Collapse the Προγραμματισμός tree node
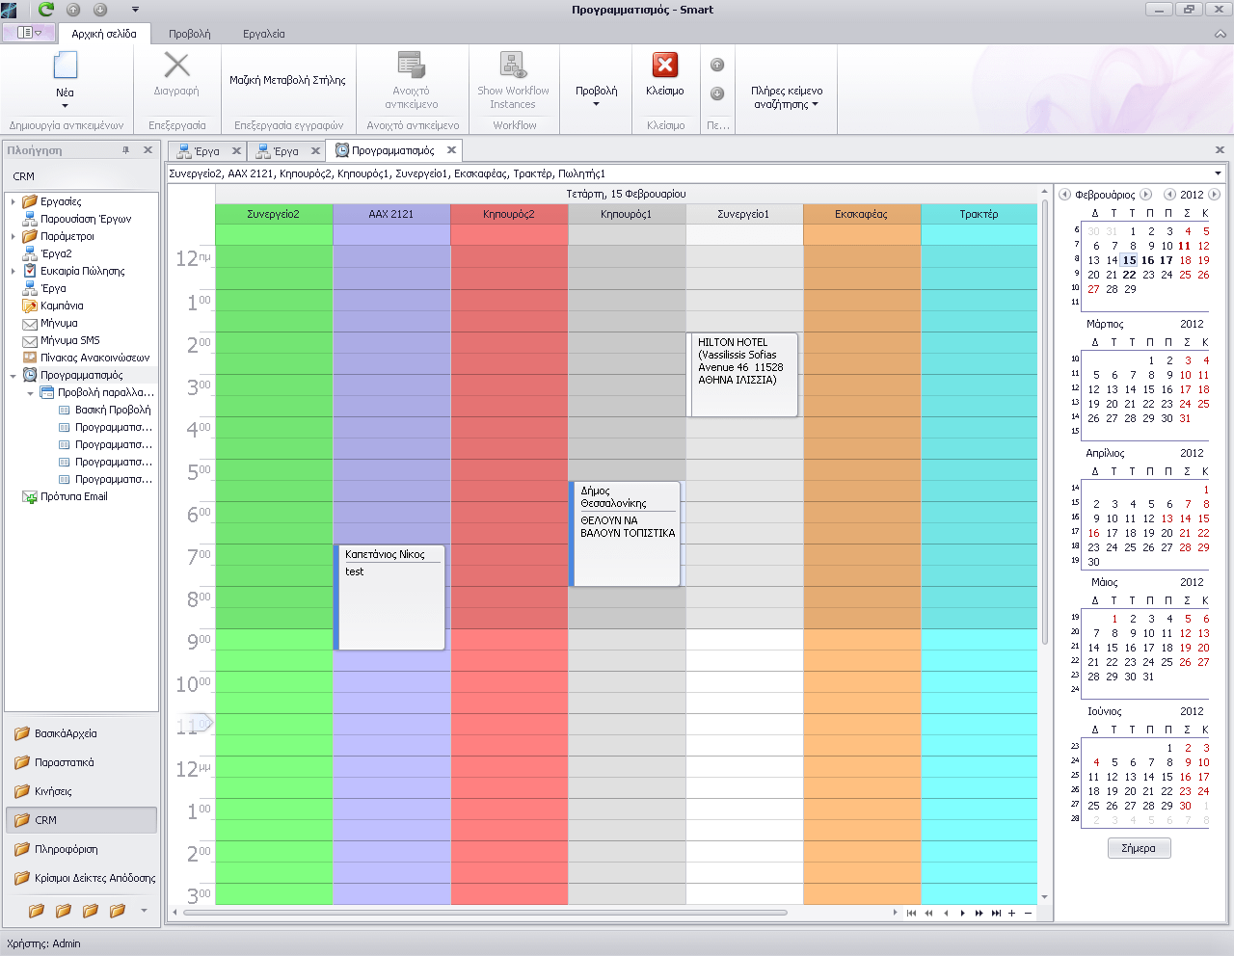 [x=13, y=375]
